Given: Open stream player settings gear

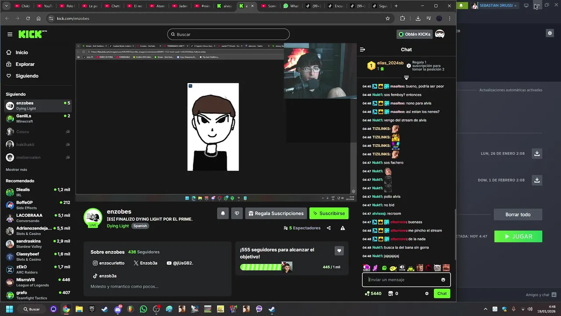Looking at the screenshot, I should pyautogui.click(x=354, y=191).
